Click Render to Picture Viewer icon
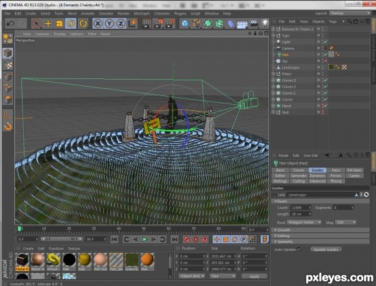This screenshot has height=286, width=376. [x=158, y=23]
